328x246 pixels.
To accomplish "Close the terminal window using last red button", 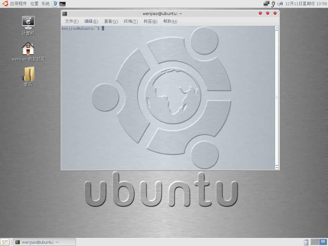I will (x=275, y=13).
